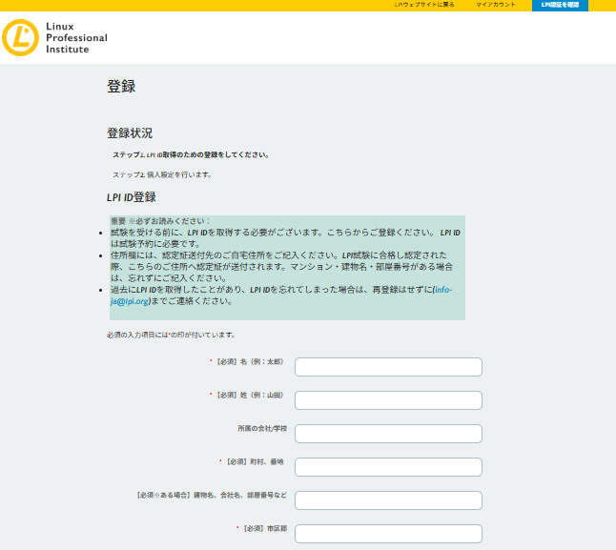This screenshot has width=616, height=550.
Task: Click into the 姓（例：山田） text box
Action: click(x=388, y=400)
